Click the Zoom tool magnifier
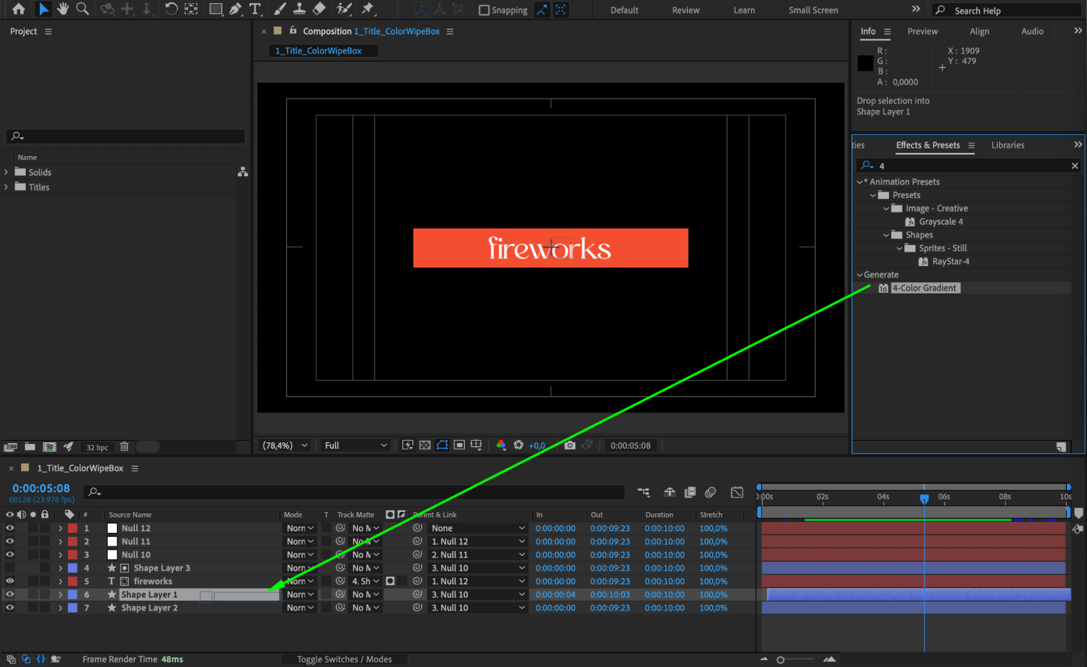This screenshot has height=667, width=1087. [x=82, y=9]
